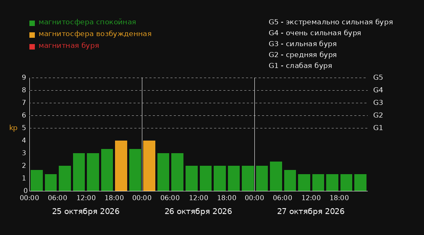
Task: Click the G1 label beside the level 5 gridline
Action: pyautogui.click(x=378, y=128)
